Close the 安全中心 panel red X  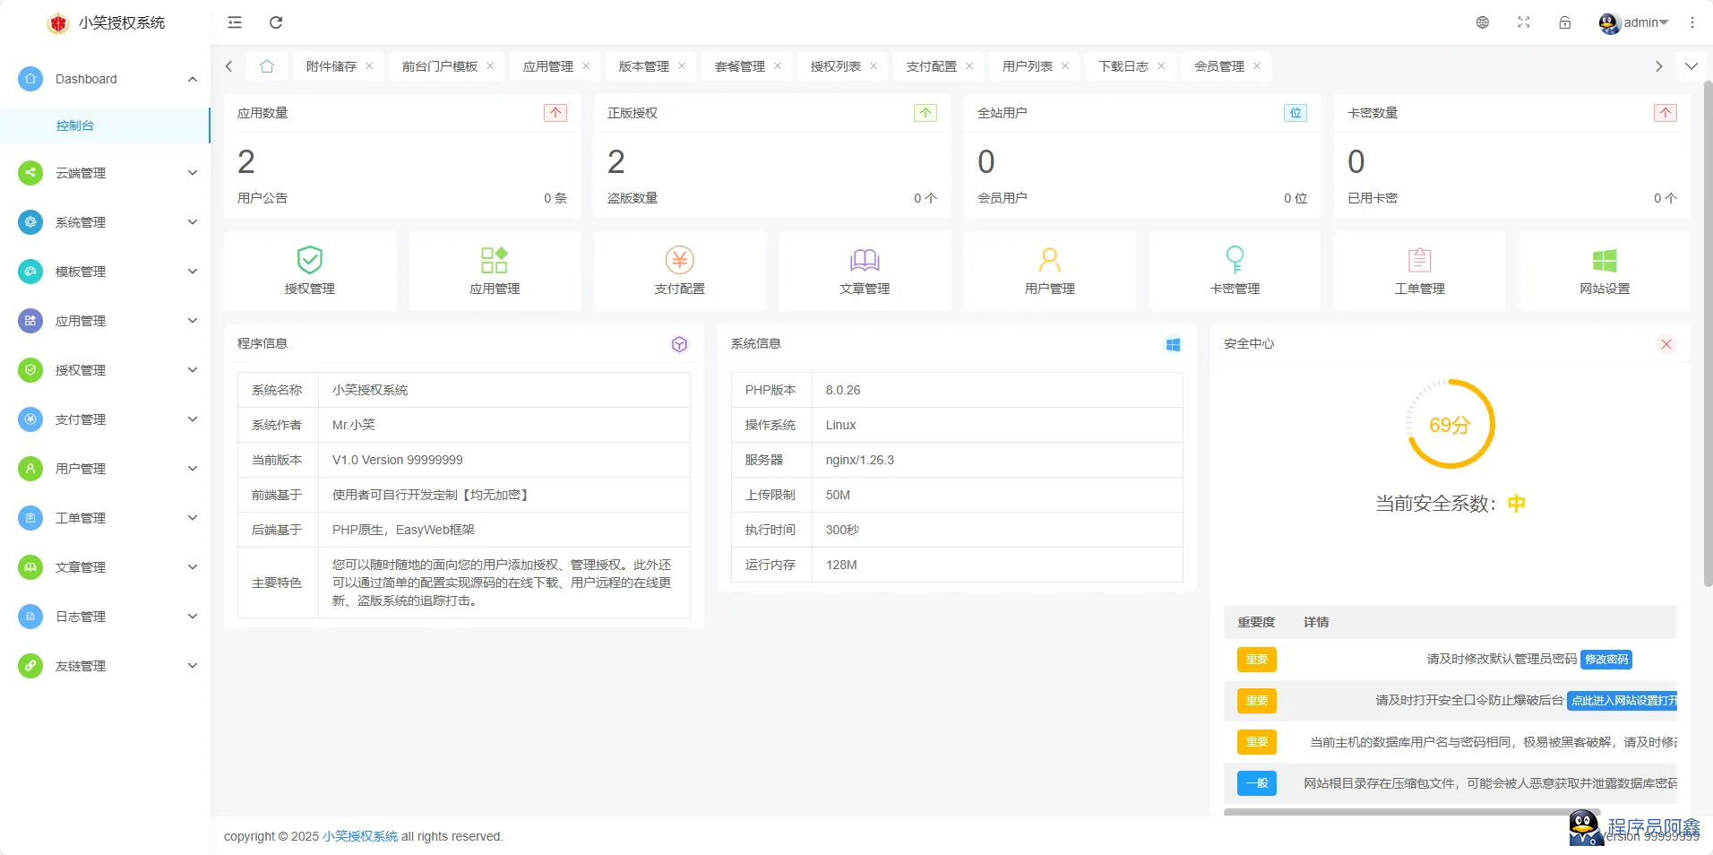point(1666,344)
